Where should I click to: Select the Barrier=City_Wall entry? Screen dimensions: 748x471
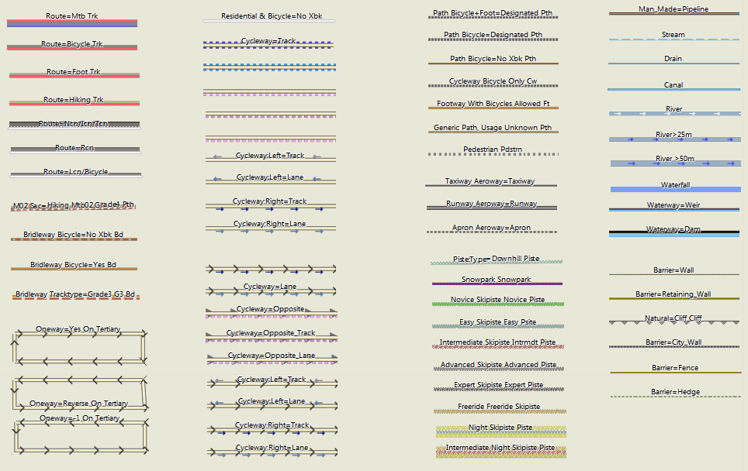[x=674, y=342]
